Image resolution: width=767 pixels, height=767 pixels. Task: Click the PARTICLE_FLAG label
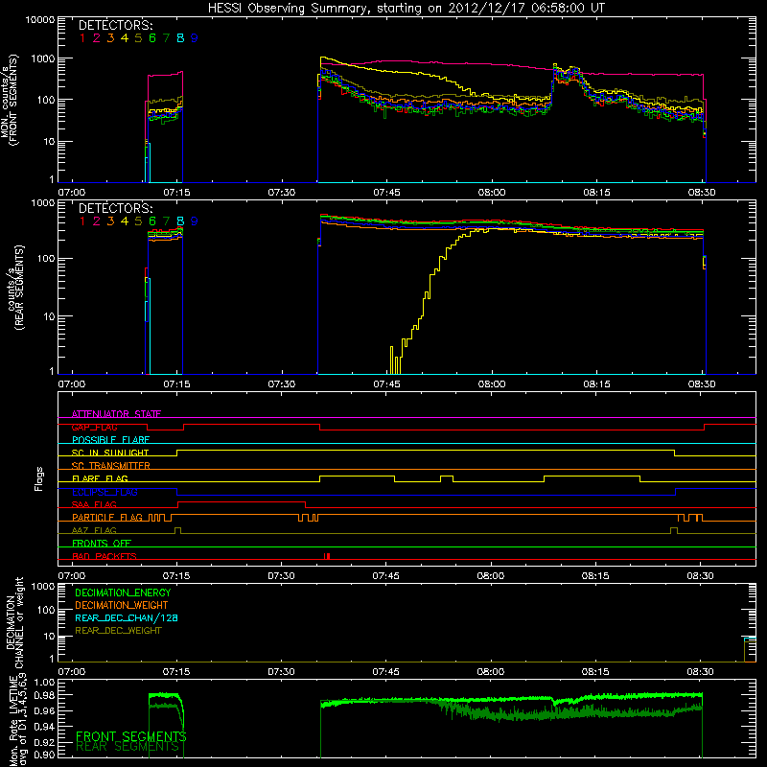pyautogui.click(x=107, y=517)
